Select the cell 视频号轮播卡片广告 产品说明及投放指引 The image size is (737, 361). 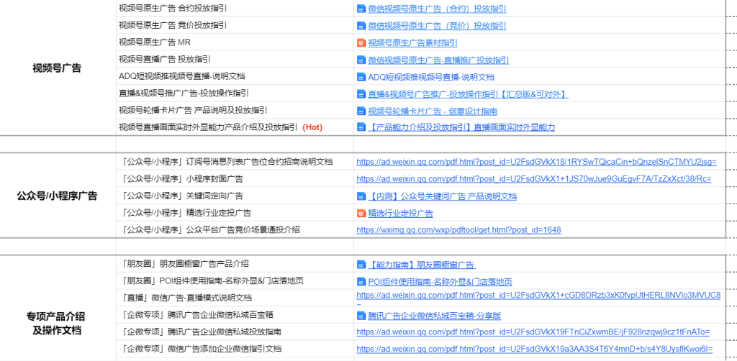(235, 110)
